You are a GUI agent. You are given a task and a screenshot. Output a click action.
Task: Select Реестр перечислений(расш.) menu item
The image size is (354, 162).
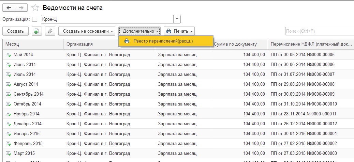click(166, 41)
